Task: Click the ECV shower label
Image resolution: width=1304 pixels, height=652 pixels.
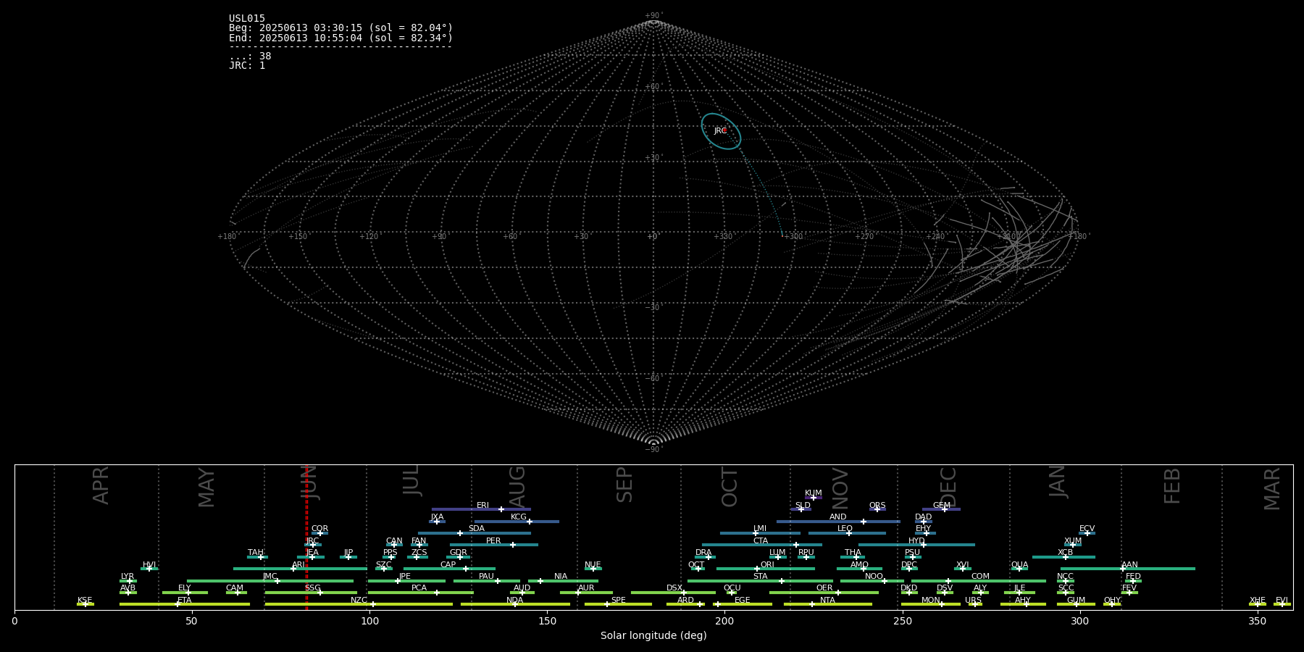Action: coord(1087,528)
